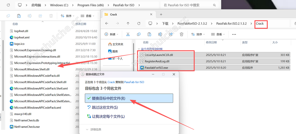Click PassFab.for.ISO.2.1.3.2 breadcrumb
This screenshot has height=134, width=296.
click(x=231, y=24)
